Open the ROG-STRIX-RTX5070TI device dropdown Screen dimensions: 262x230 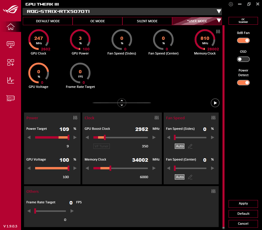219,11
